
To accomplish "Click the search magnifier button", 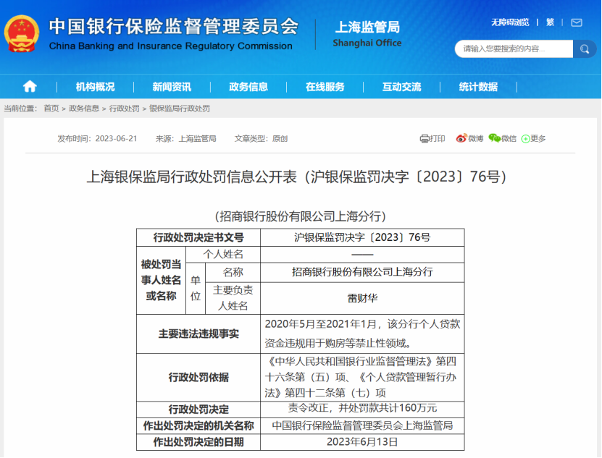I will (x=585, y=49).
